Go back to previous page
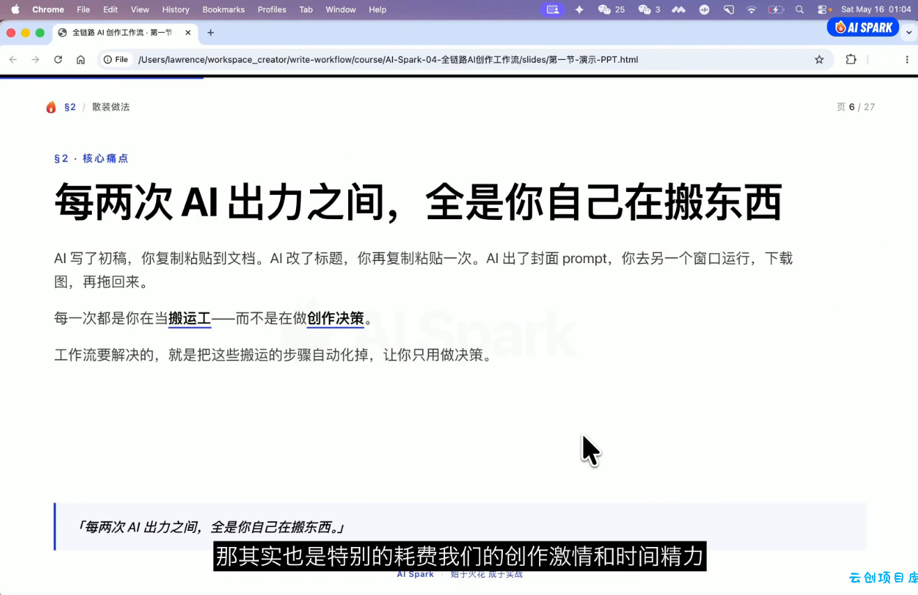 point(13,60)
